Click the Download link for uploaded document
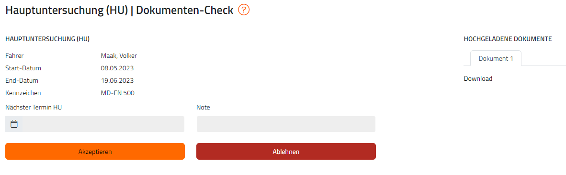 pyautogui.click(x=478, y=78)
